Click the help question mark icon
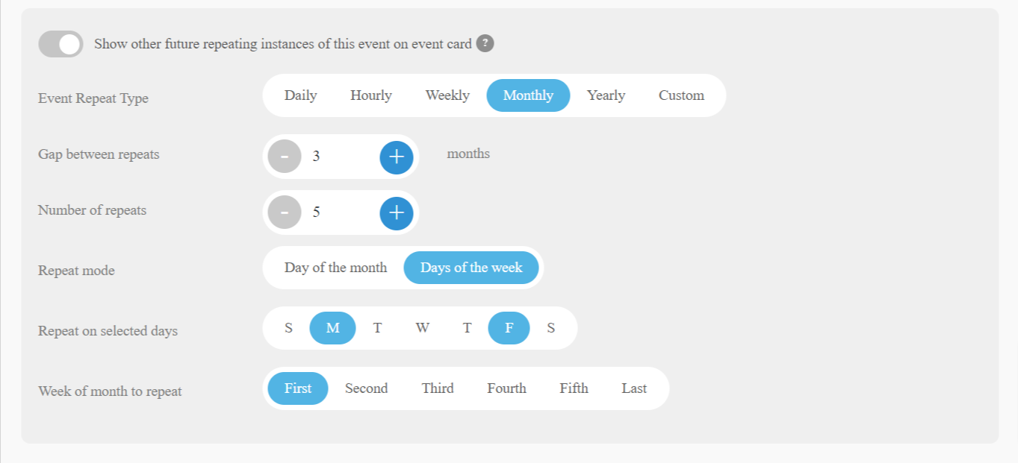Image resolution: width=1018 pixels, height=463 pixels. (x=485, y=43)
